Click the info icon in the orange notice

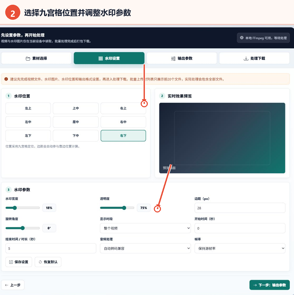click(x=6, y=79)
